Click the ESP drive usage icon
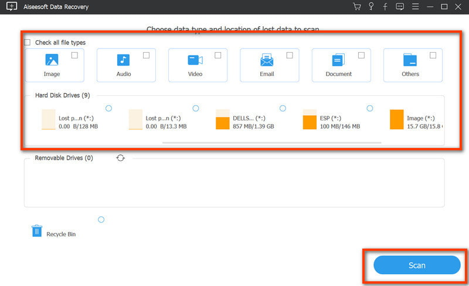The width and height of the screenshot is (469, 286). 310,119
